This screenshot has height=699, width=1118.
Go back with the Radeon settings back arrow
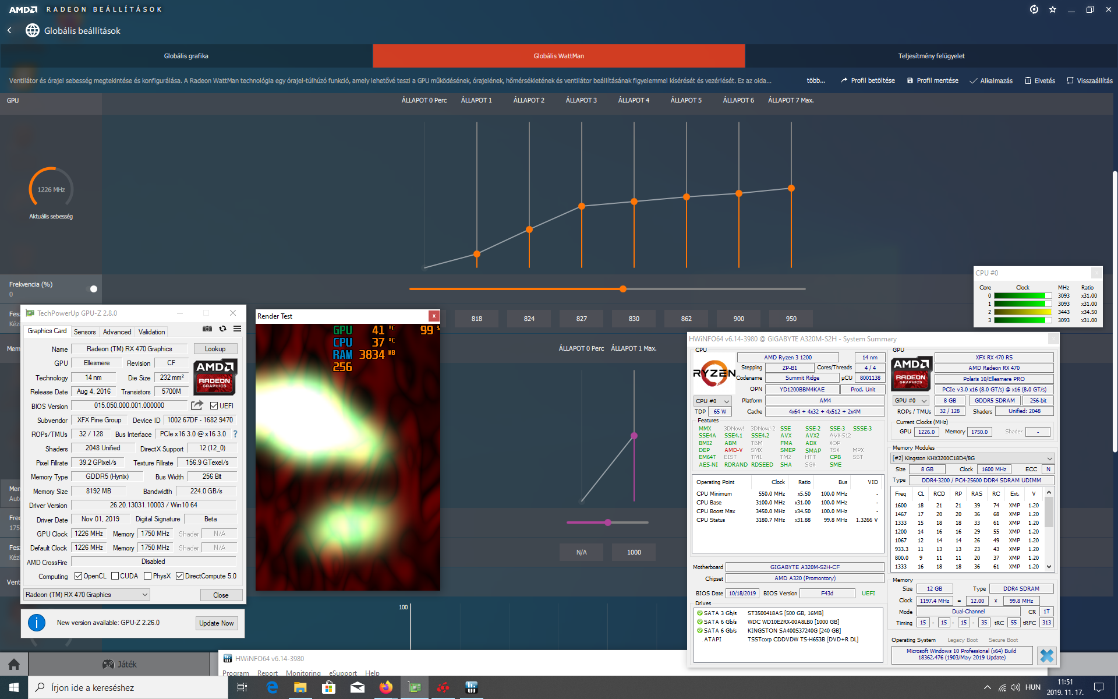[9, 30]
